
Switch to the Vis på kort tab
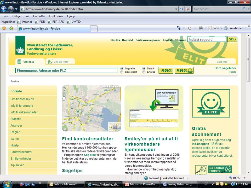(60, 62)
